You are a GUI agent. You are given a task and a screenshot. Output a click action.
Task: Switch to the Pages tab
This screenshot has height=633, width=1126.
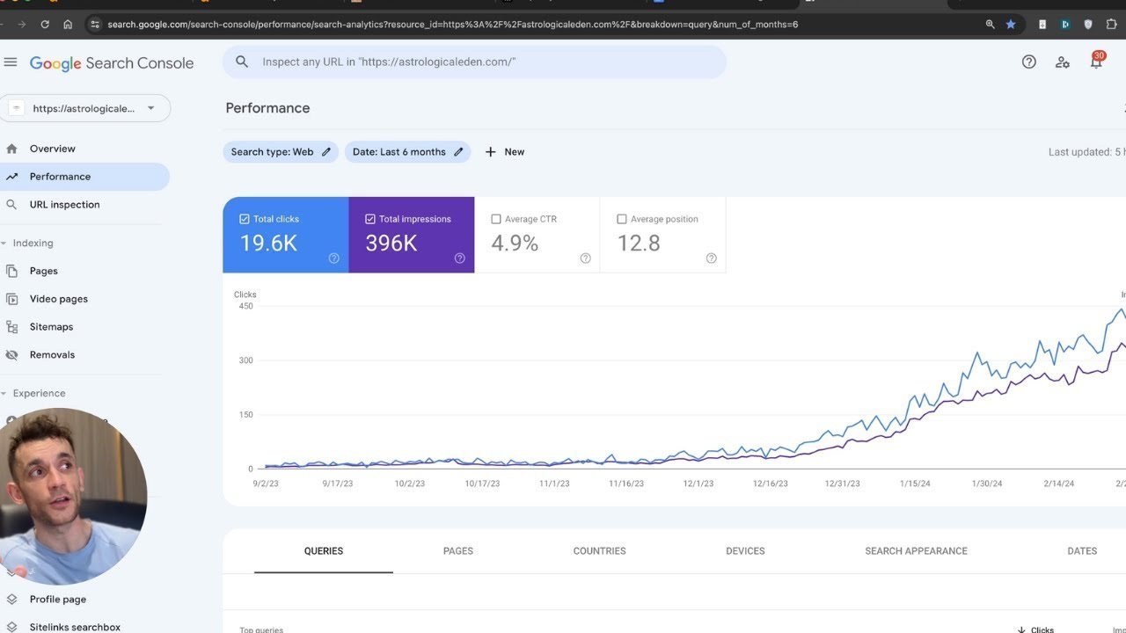point(457,551)
